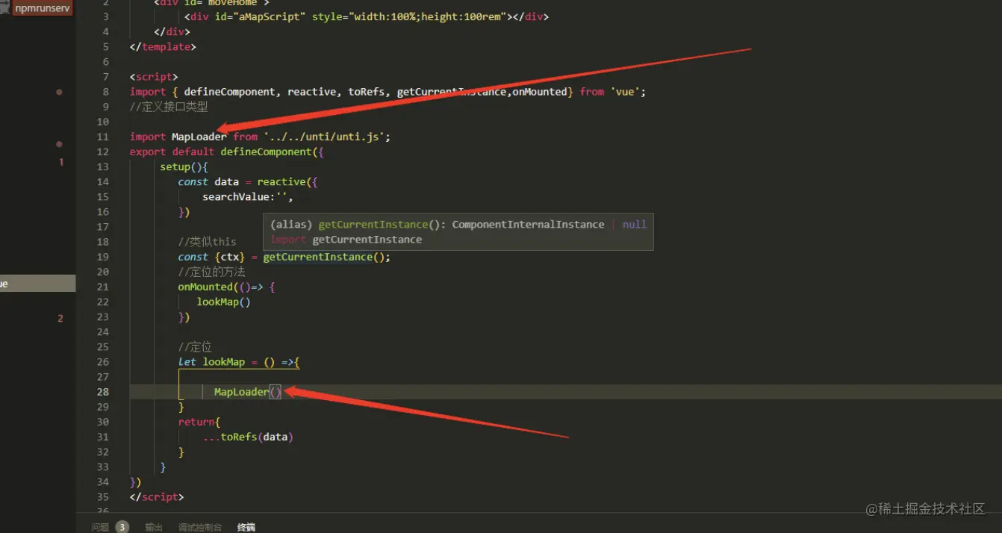Click the closing </script> tag on line 35
Screen dimensions: 1002x533
(157, 496)
